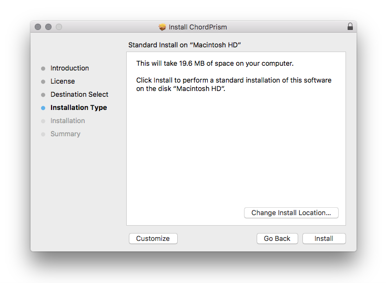
Task: Click the bullet next to Introduction
Action: pyautogui.click(x=43, y=68)
